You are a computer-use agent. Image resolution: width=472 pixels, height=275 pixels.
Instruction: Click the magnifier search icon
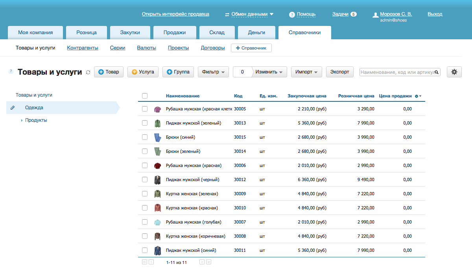(x=437, y=72)
